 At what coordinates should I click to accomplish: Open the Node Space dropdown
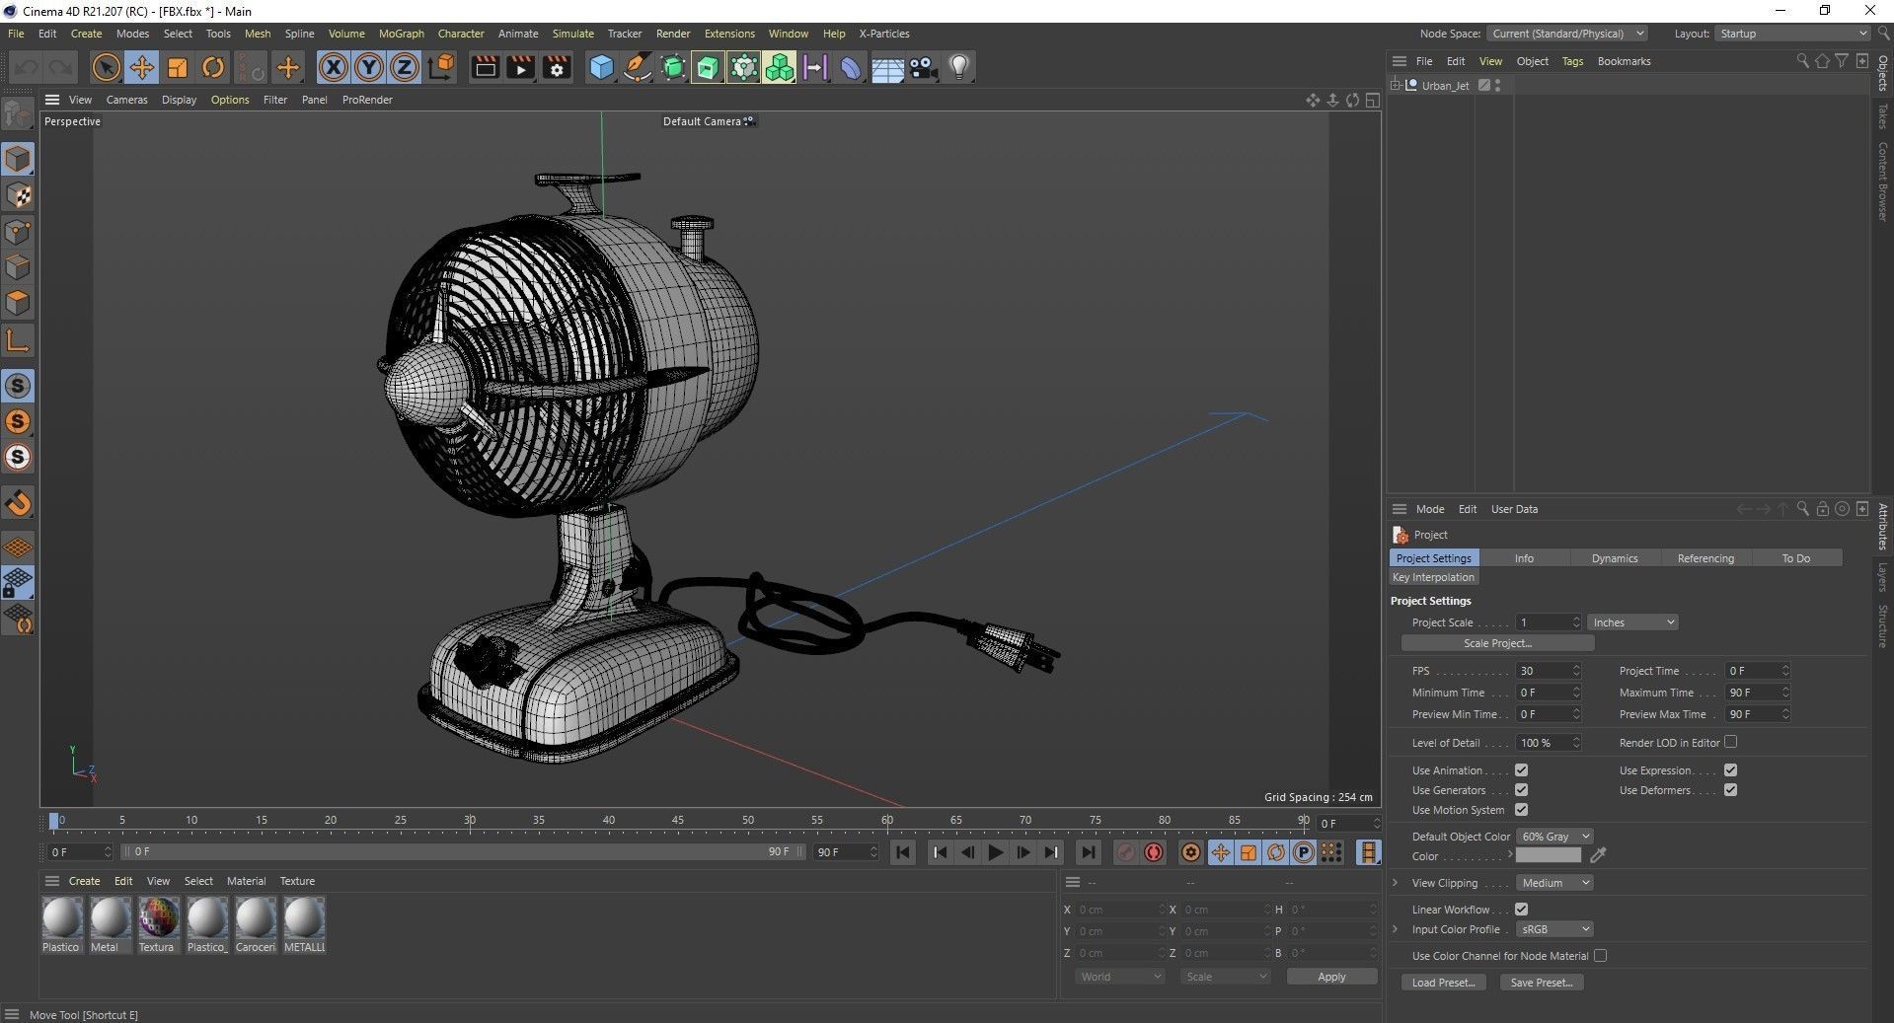(x=1566, y=34)
